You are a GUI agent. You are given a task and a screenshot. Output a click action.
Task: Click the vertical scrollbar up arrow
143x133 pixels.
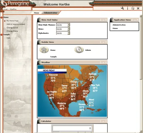point(141,16)
